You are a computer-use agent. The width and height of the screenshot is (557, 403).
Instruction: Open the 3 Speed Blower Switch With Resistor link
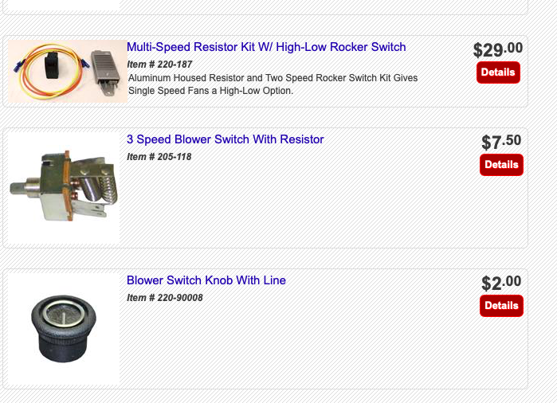click(226, 139)
